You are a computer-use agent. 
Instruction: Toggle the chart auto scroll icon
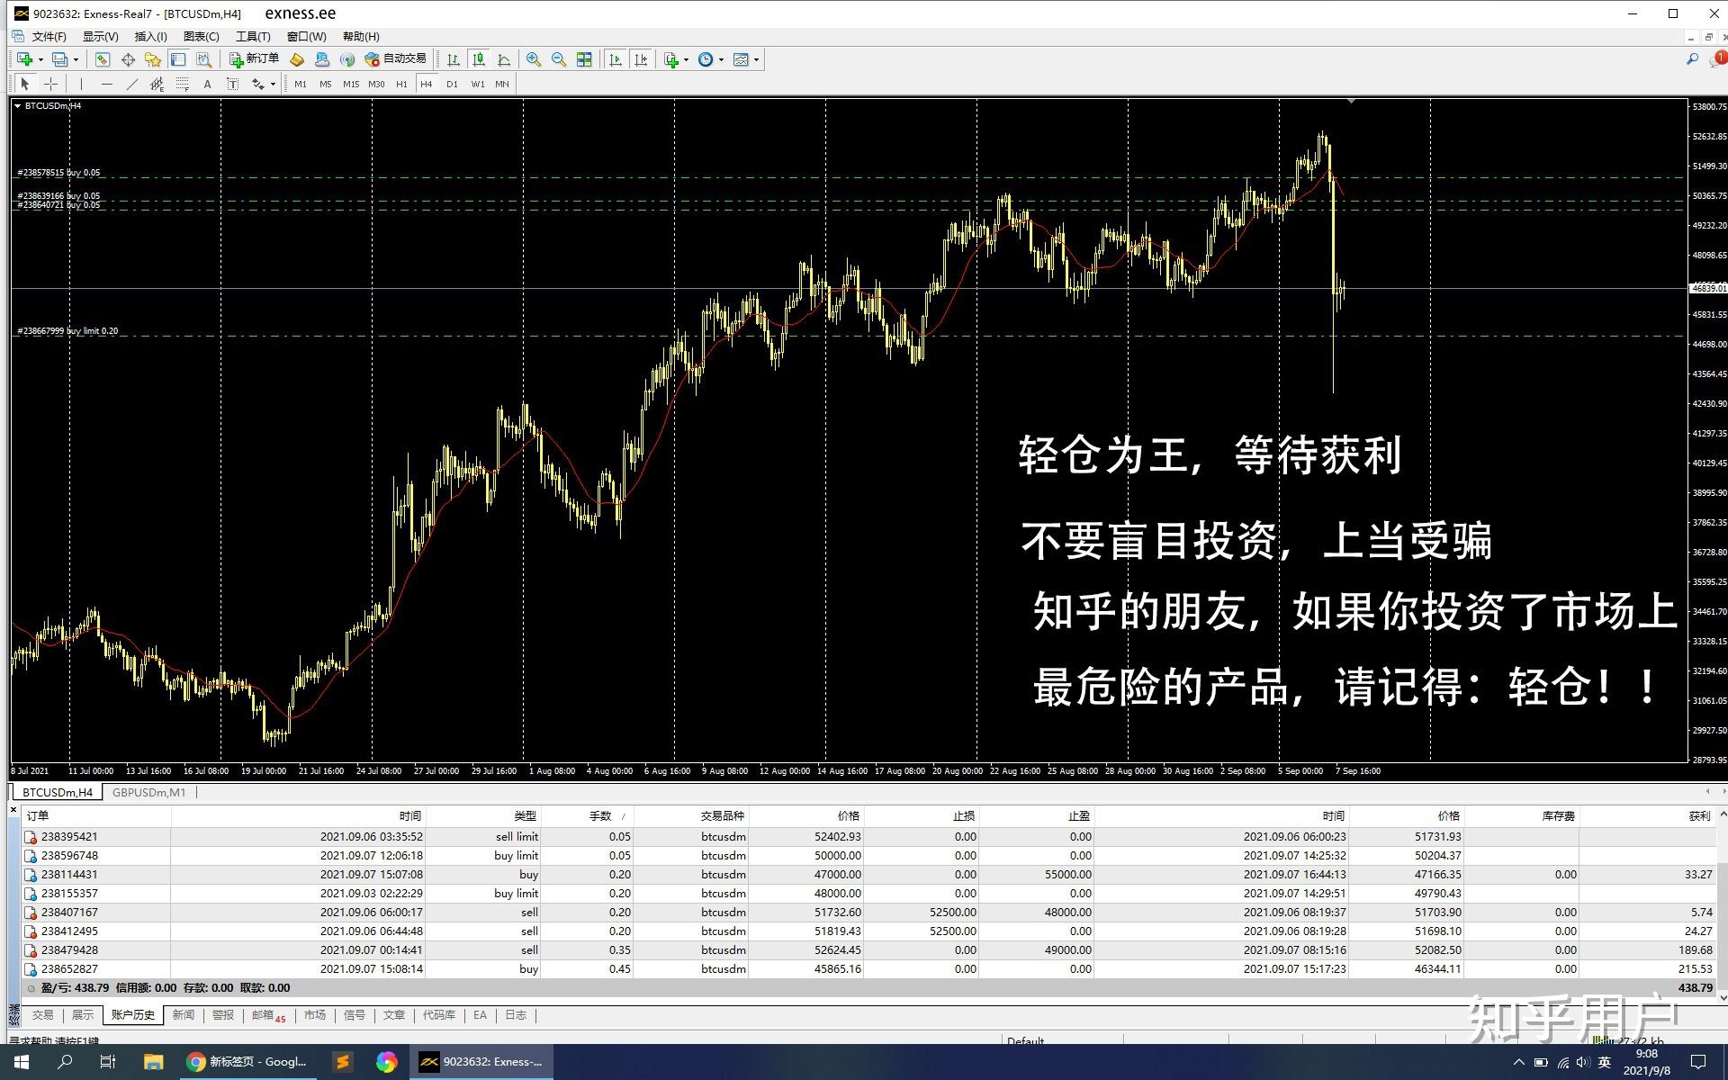(x=616, y=59)
